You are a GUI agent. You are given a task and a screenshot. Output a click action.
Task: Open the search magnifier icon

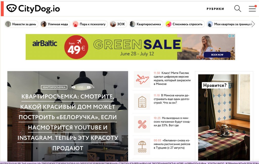coord(238,9)
